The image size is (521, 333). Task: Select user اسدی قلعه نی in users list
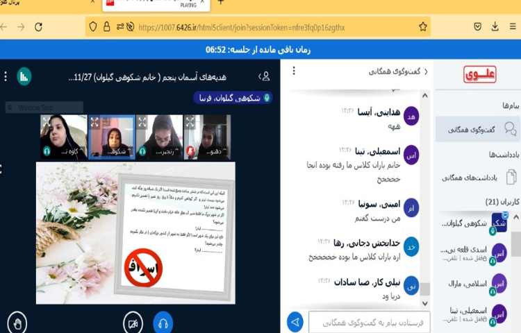pyautogui.click(x=474, y=253)
